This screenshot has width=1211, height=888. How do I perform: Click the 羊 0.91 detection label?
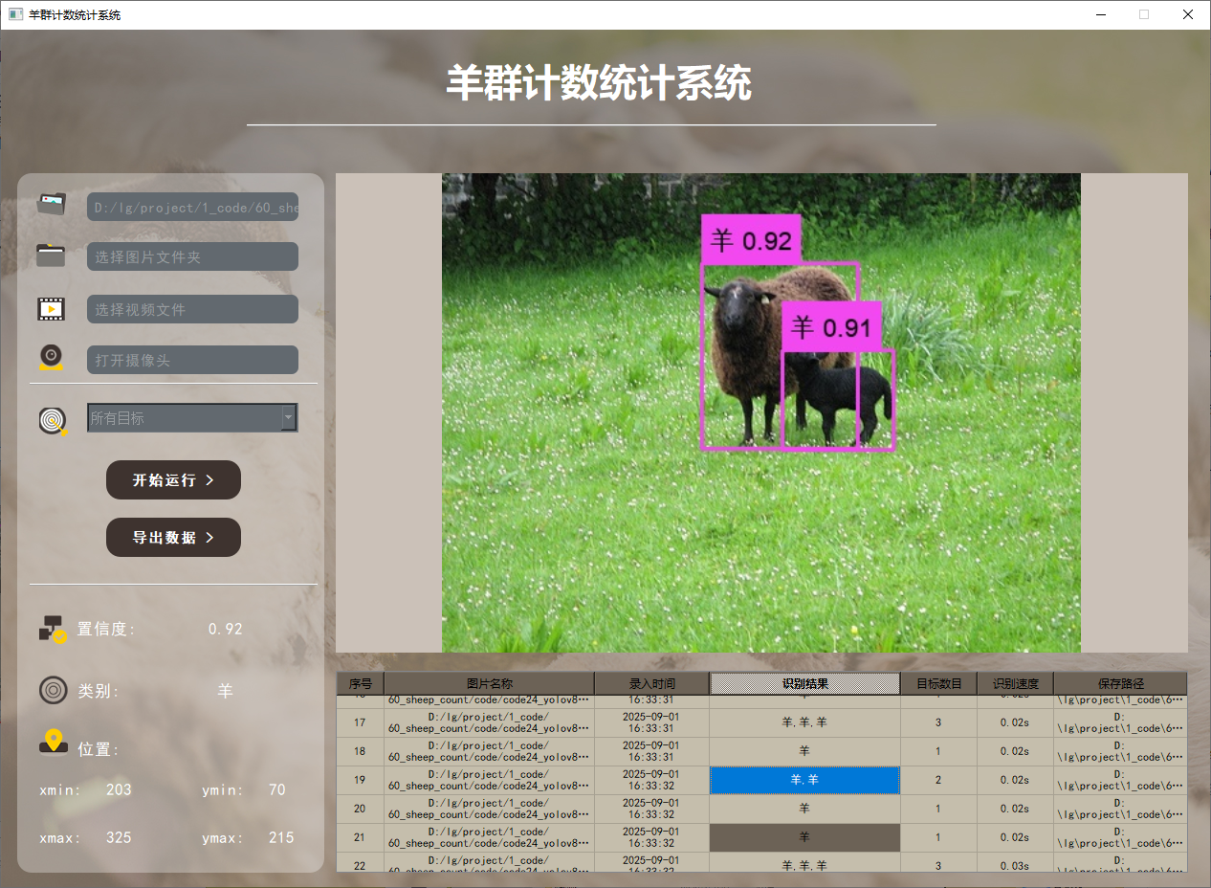pos(831,327)
